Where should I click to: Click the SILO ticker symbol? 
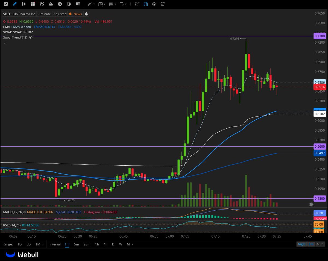point(6,14)
